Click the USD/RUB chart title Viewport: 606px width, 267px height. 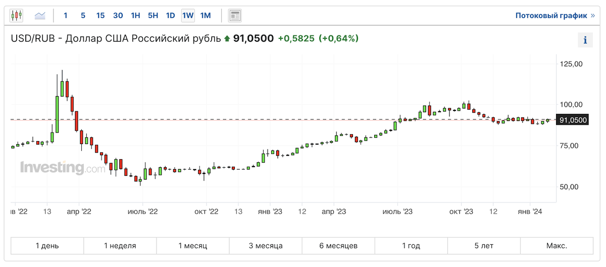116,38
